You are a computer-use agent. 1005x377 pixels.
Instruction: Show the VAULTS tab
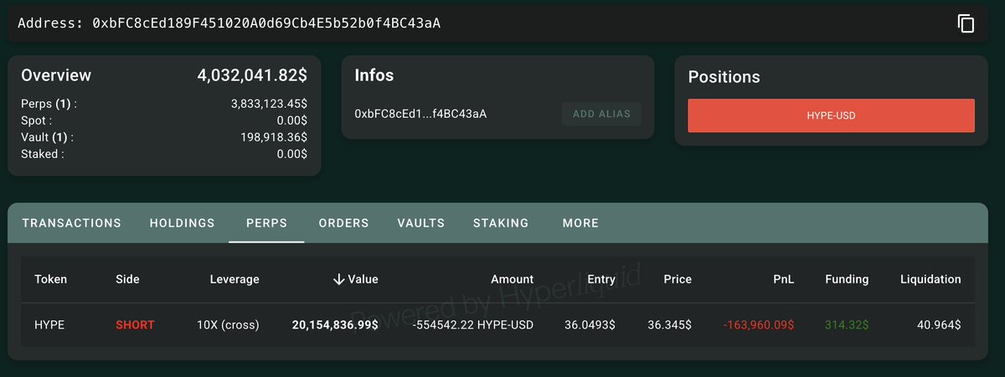click(420, 223)
